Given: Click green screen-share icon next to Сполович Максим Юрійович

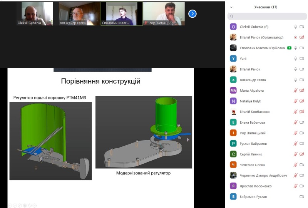Looking at the screenshot, I should [x=289, y=48].
